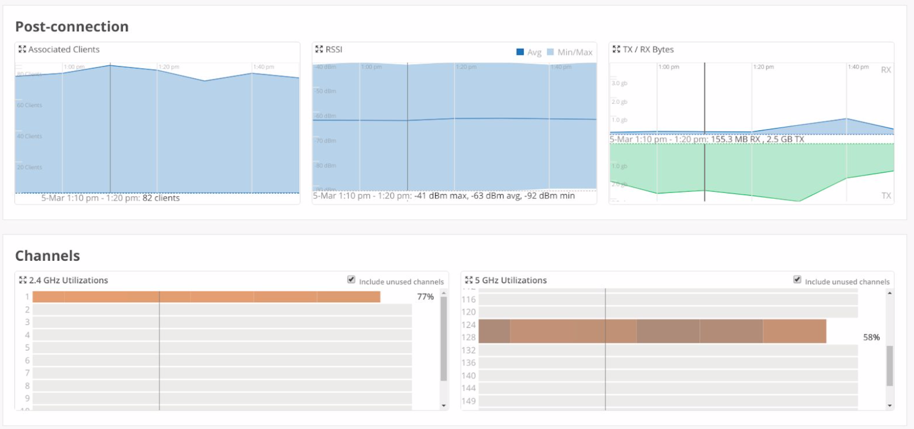
Task: Click the Min/Max legend swatch
Action: click(550, 52)
